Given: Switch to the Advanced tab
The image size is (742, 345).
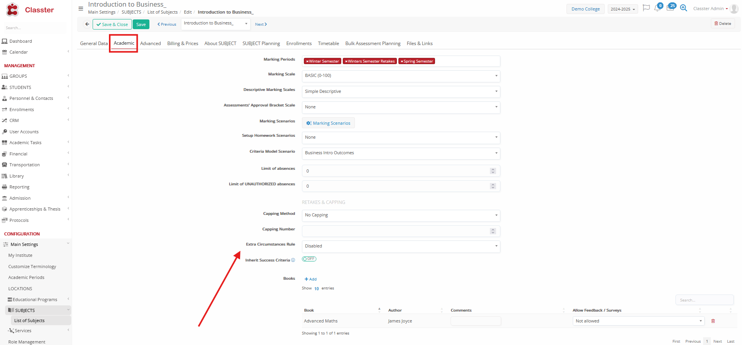Looking at the screenshot, I should click(x=150, y=44).
